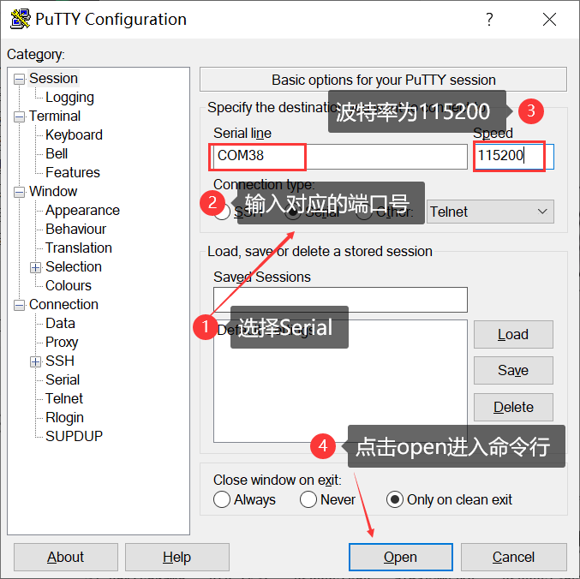Select the Session category
Screen dimensions: 580x579
(53, 79)
